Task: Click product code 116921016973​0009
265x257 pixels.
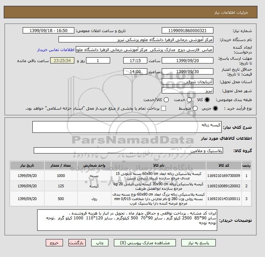Action: pyautogui.click(x=224, y=176)
